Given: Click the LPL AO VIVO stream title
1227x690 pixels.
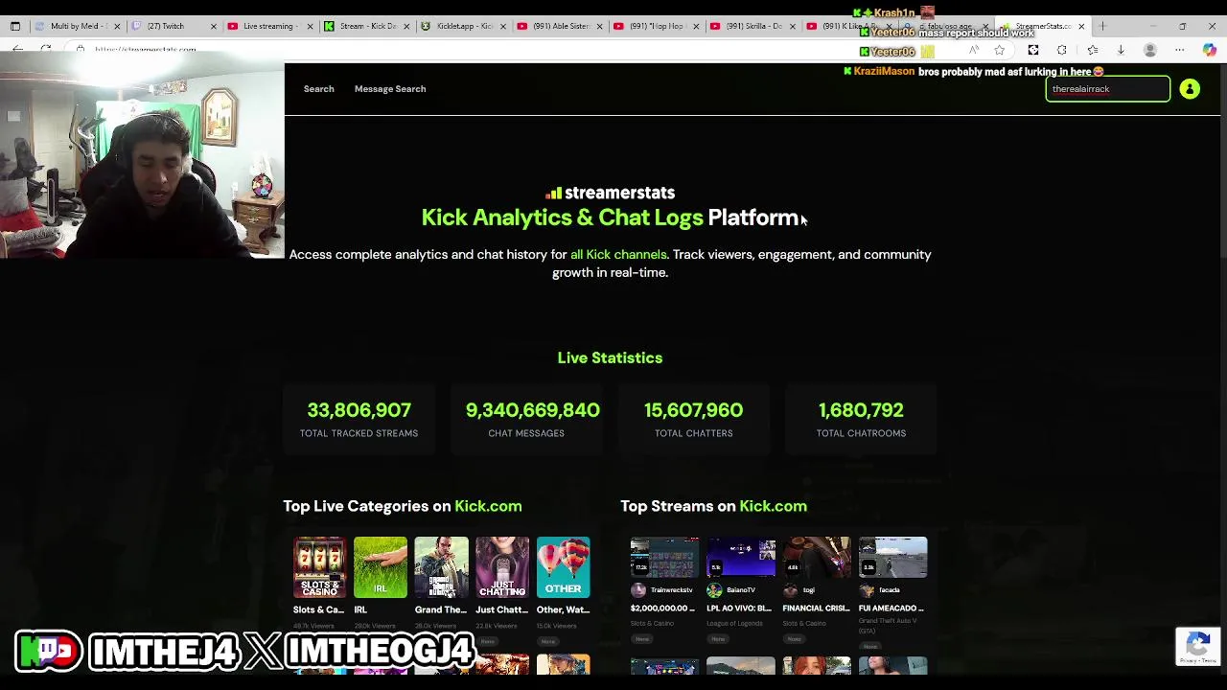Looking at the screenshot, I should click(739, 609).
